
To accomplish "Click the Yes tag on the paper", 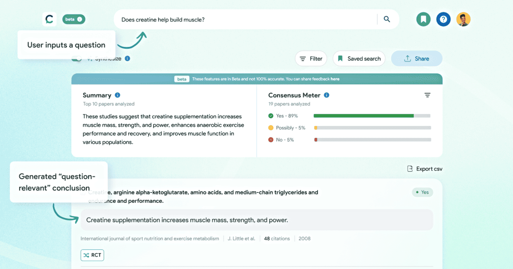I will [x=422, y=192].
